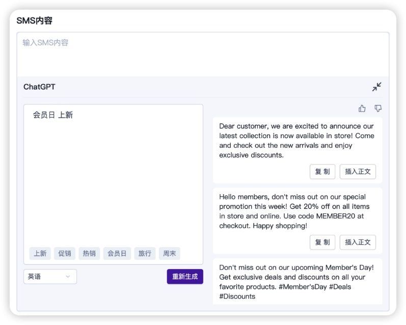Click the 输入SMS内容 text area
Viewport: 406px width, 325px height.
203,55
